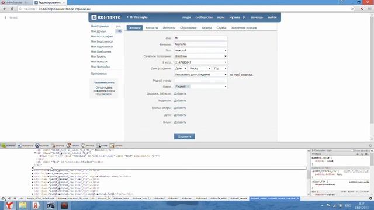Switch to the Карьера tab
This screenshot has height=210, width=374.
coord(206,28)
